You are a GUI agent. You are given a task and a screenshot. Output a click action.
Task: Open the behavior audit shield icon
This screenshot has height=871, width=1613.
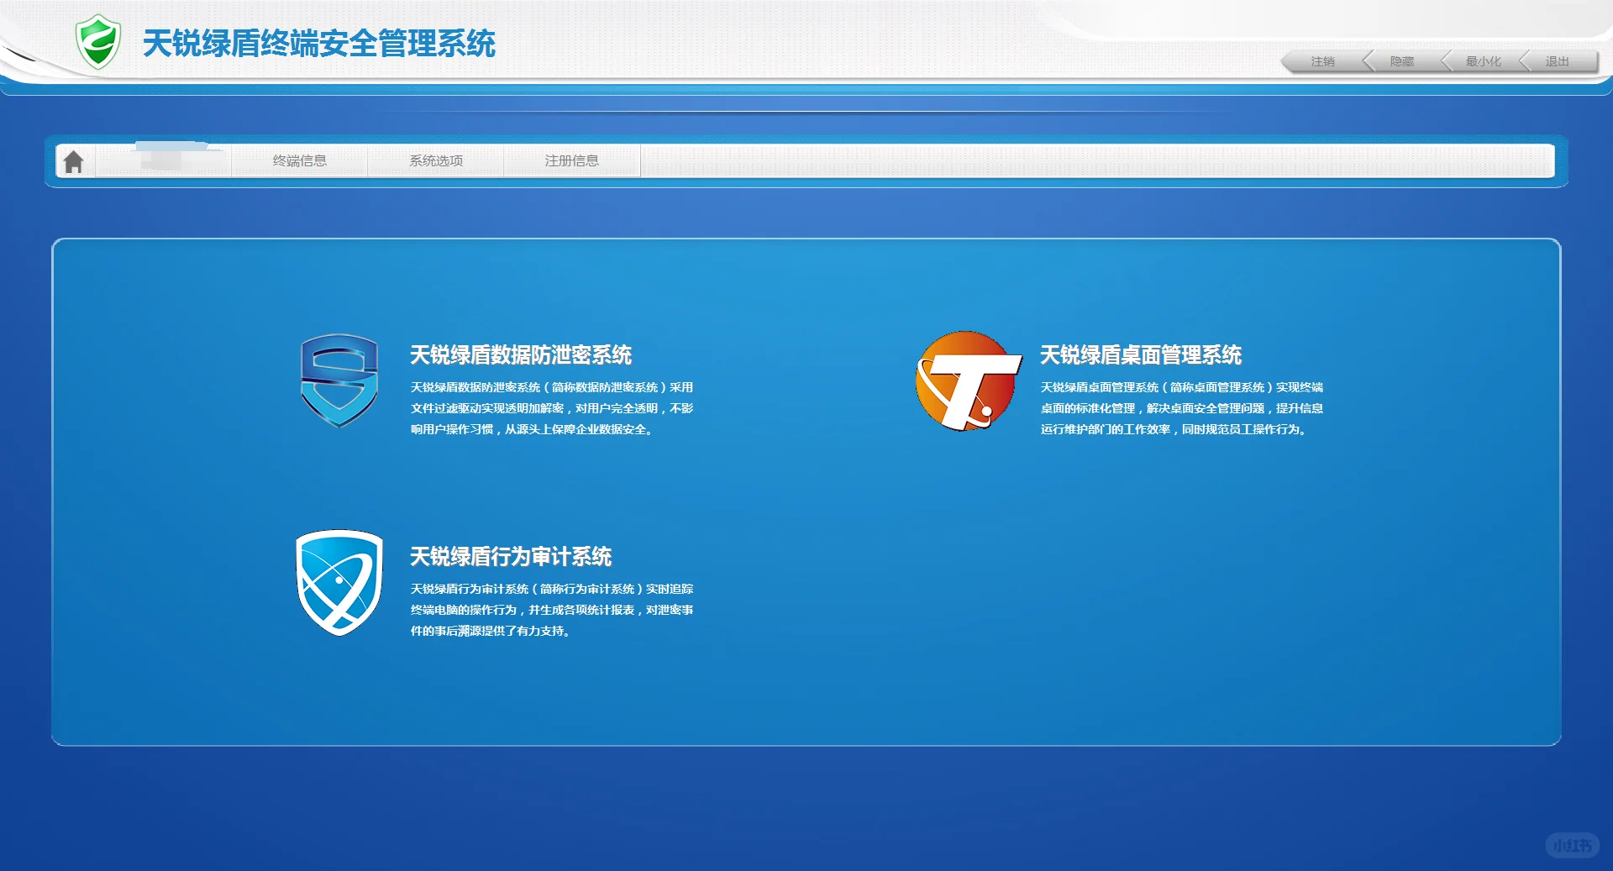click(339, 582)
